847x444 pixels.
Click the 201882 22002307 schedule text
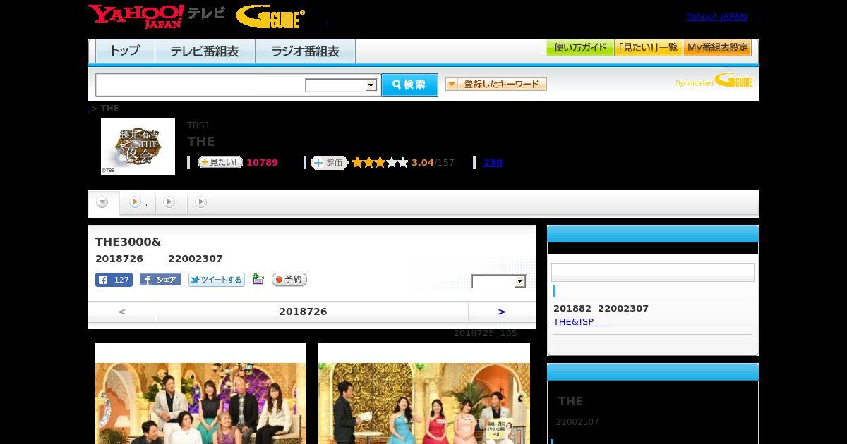point(601,309)
